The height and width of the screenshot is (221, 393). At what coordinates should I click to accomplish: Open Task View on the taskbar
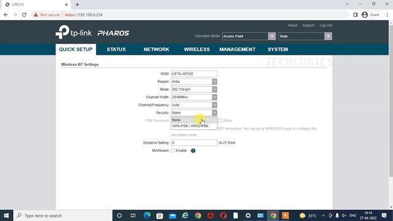pyautogui.click(x=133, y=215)
